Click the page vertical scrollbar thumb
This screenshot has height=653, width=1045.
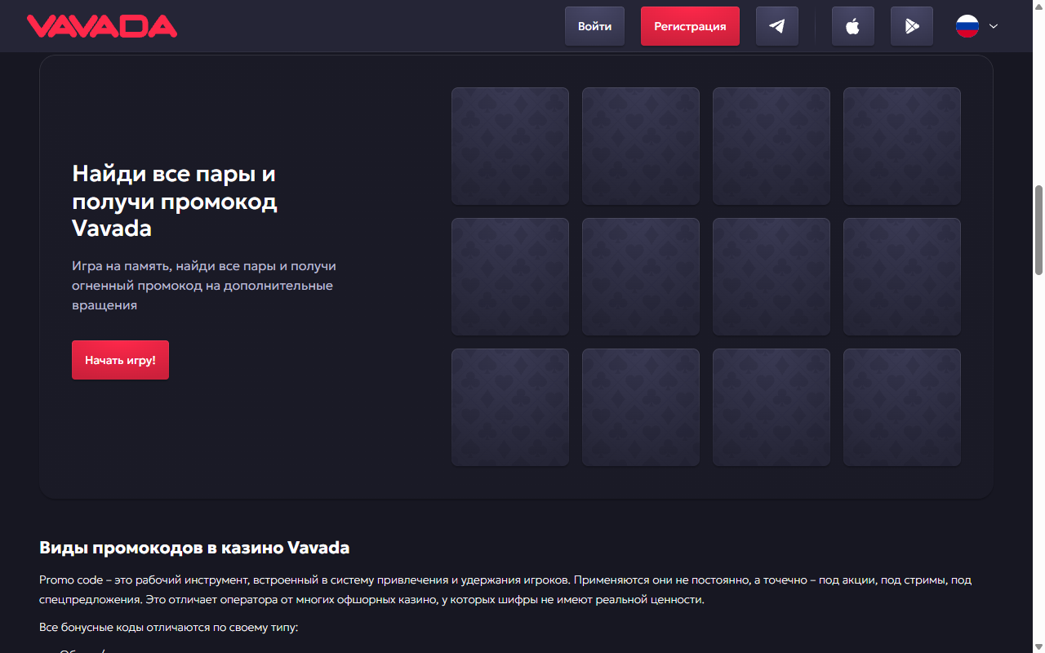click(1039, 230)
